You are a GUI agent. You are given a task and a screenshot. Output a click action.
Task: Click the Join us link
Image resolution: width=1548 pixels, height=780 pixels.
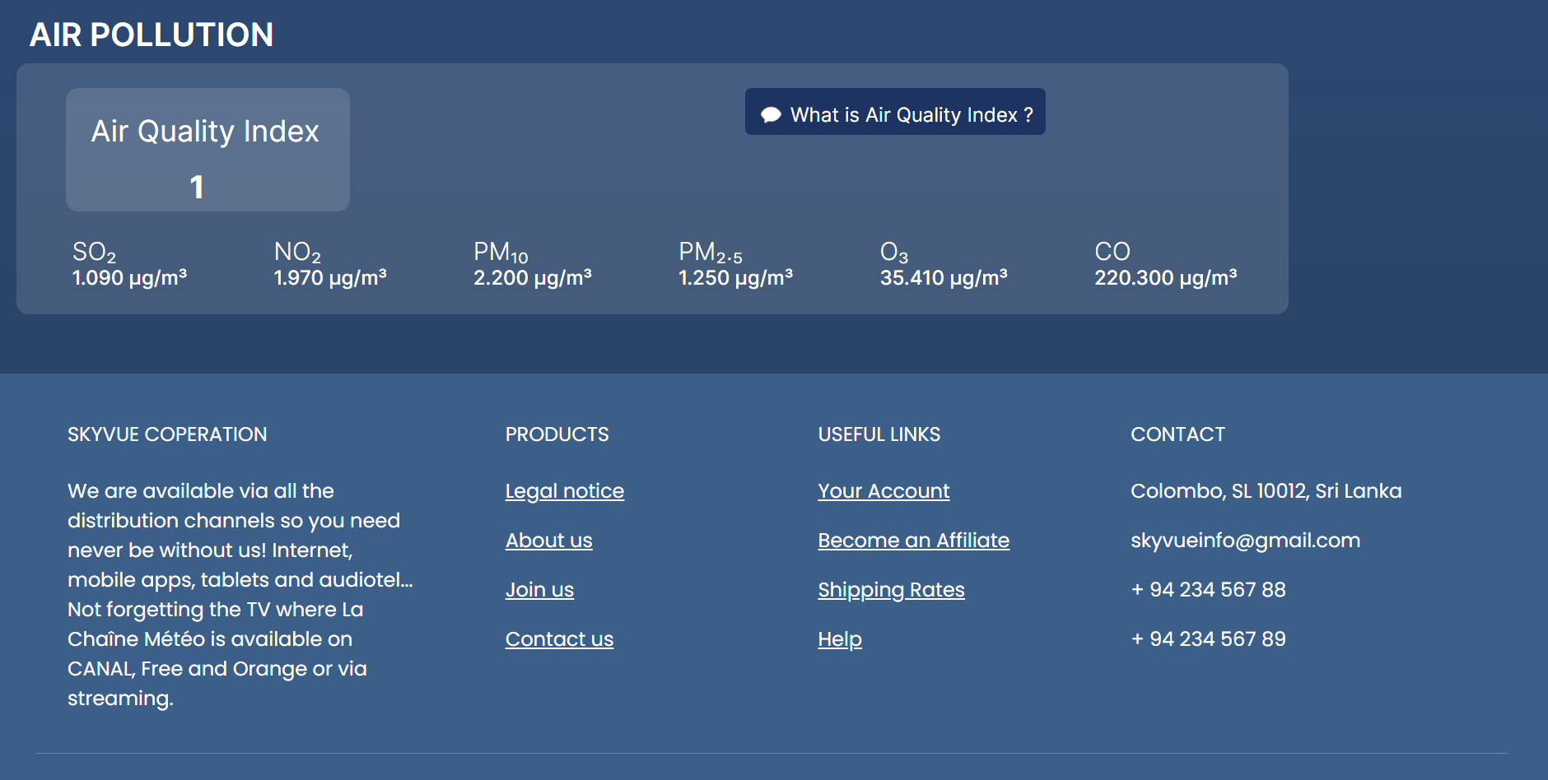(539, 589)
